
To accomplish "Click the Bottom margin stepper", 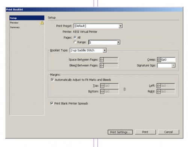I will [102, 91].
